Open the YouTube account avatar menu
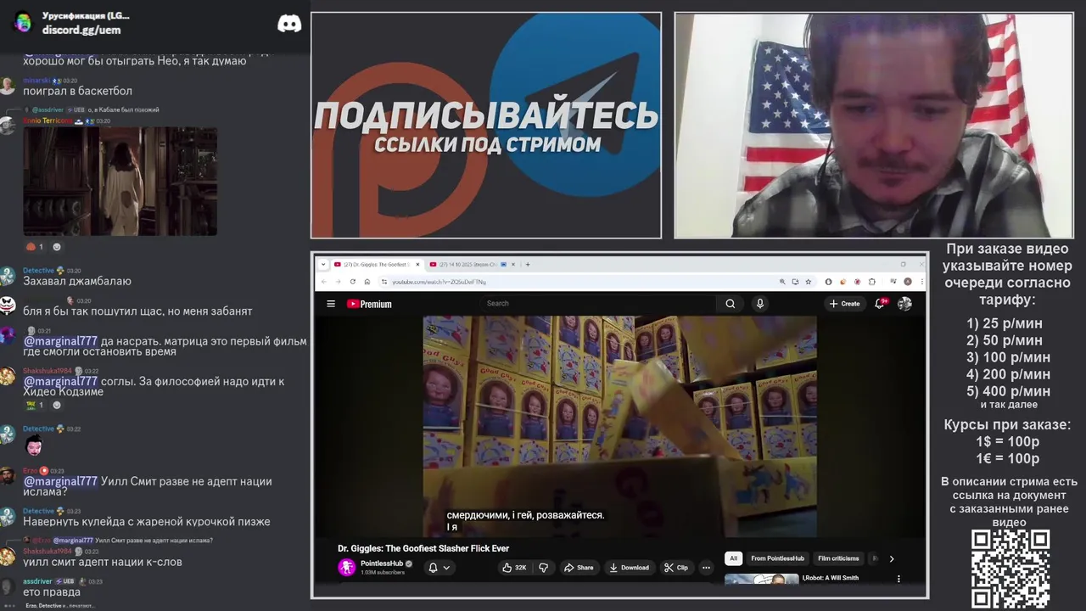Image resolution: width=1086 pixels, height=611 pixels. click(904, 304)
